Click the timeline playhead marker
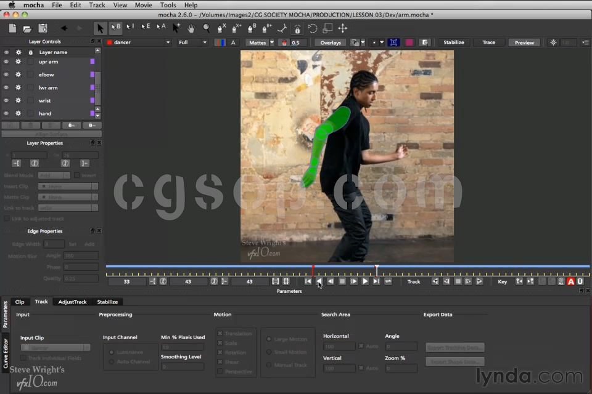 [x=376, y=270]
